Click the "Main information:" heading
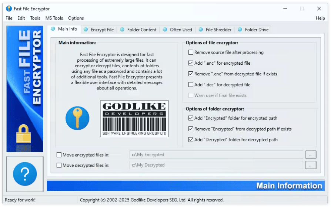 77,43
